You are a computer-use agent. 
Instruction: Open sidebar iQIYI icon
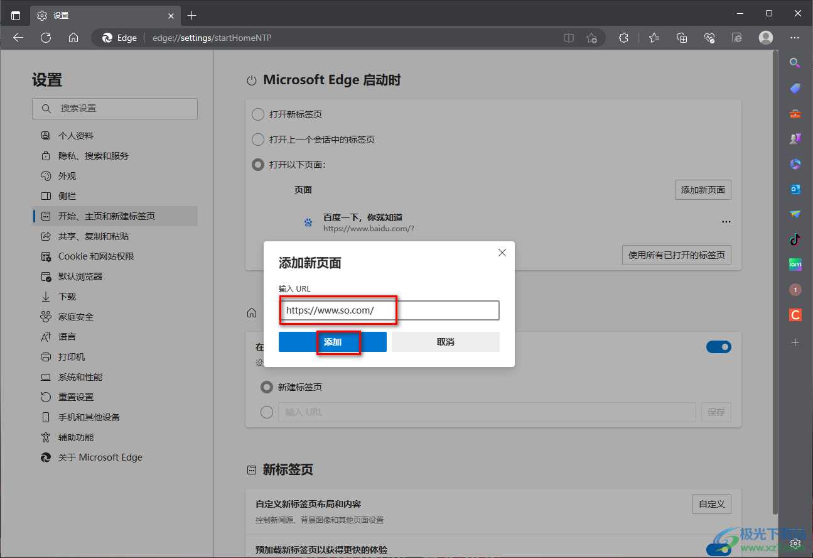[x=795, y=265]
